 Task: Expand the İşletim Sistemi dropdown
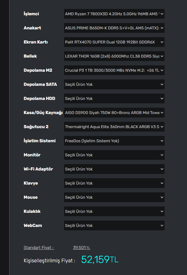pyautogui.click(x=114, y=141)
